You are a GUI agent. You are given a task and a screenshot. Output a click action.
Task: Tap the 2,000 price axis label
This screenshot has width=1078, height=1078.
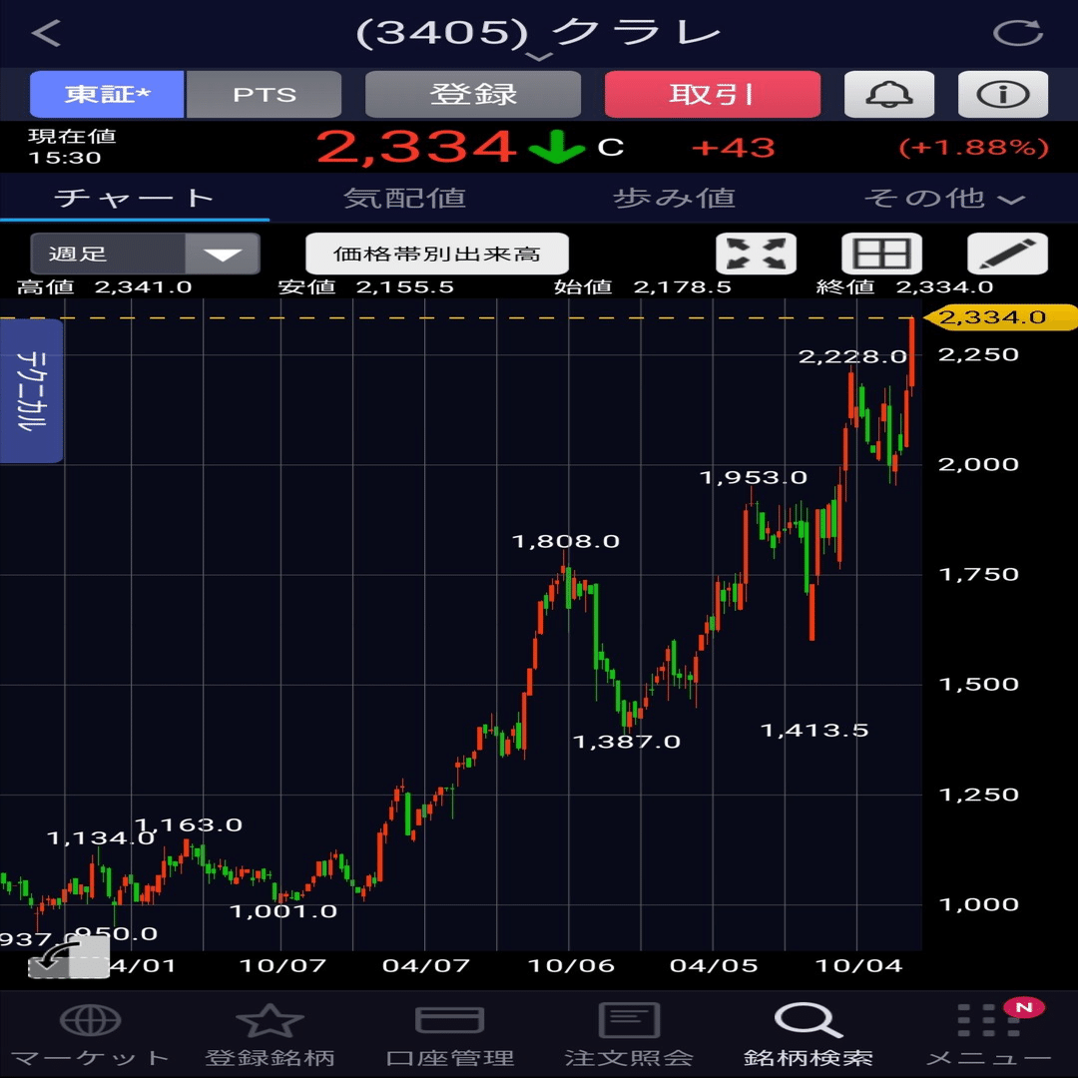coord(978,464)
